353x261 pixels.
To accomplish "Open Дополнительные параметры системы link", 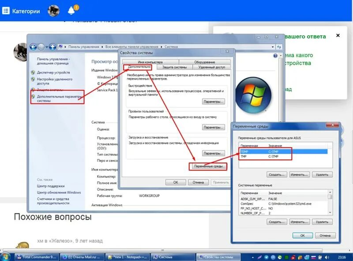I will pyautogui.click(x=59, y=99).
